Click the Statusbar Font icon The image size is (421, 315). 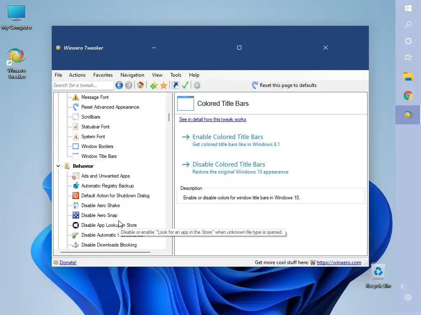(x=76, y=127)
